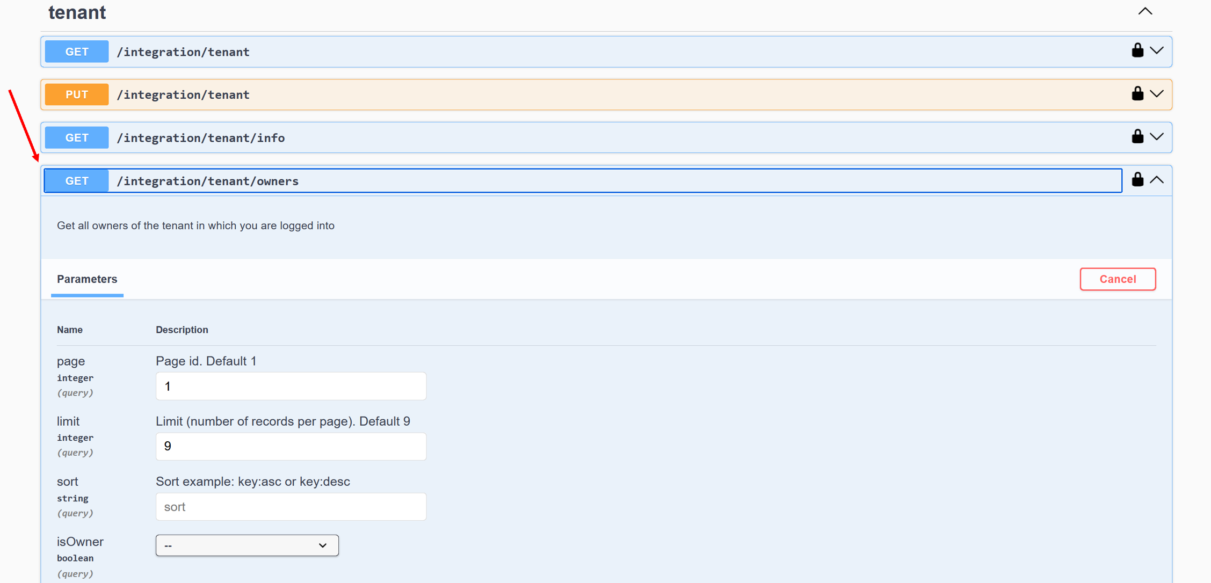Image resolution: width=1211 pixels, height=583 pixels.
Task: Click lock icon on PUT /integration/tenant
Action: click(x=1137, y=94)
